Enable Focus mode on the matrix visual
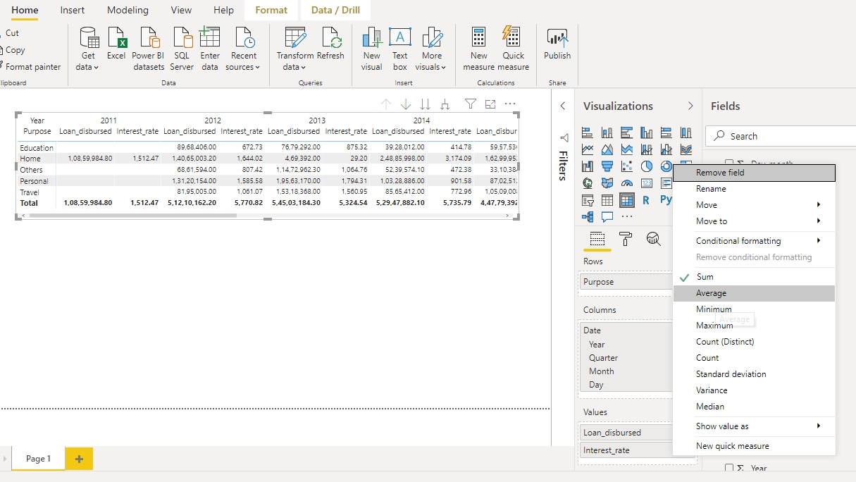The image size is (856, 482). 490,104
